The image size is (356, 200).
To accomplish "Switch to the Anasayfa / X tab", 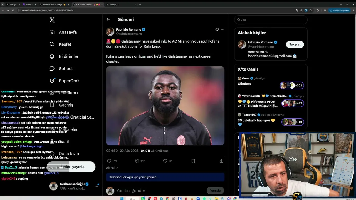I will [121, 4].
